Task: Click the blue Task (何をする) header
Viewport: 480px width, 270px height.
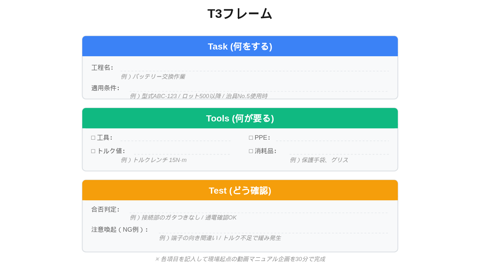Action: tap(240, 47)
